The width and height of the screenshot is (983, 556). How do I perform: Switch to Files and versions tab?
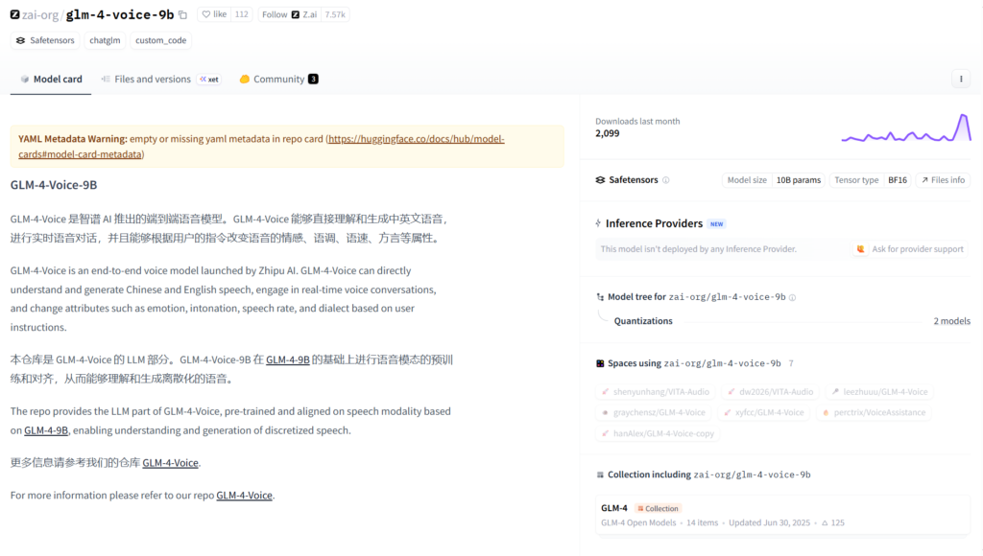tap(152, 80)
